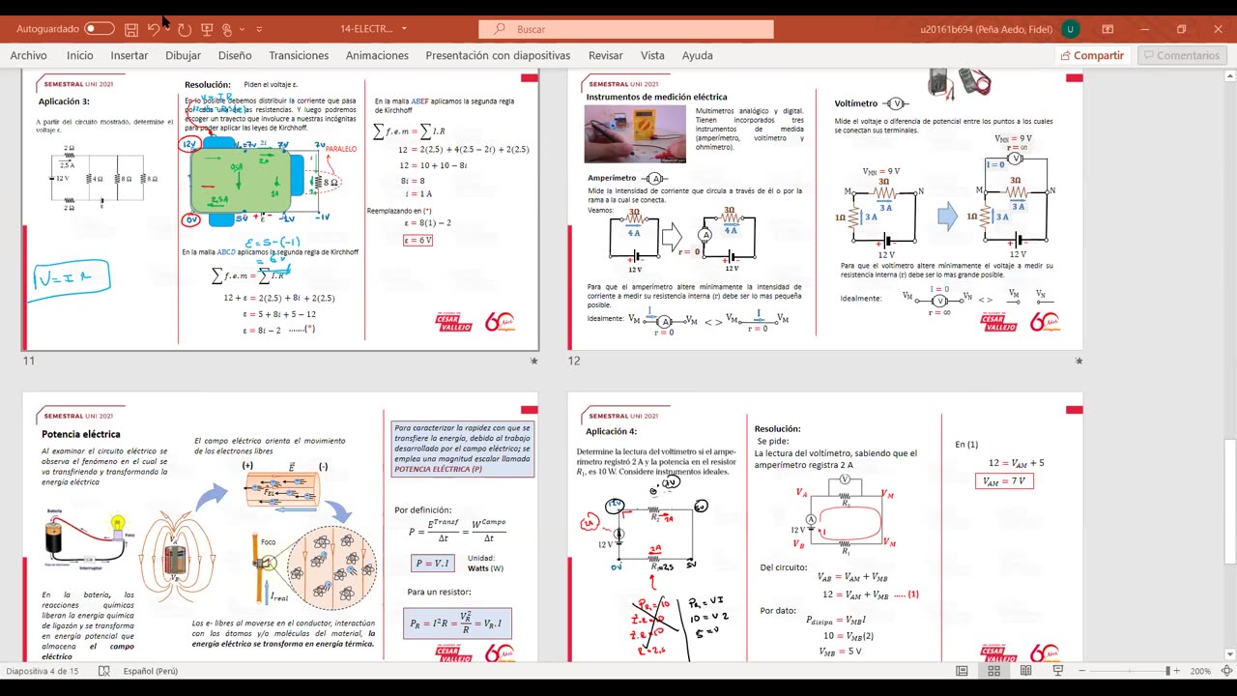Click the Comentarios button

coord(1182,55)
